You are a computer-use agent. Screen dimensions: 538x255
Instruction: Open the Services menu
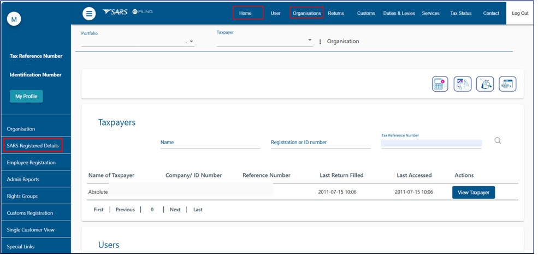click(430, 13)
